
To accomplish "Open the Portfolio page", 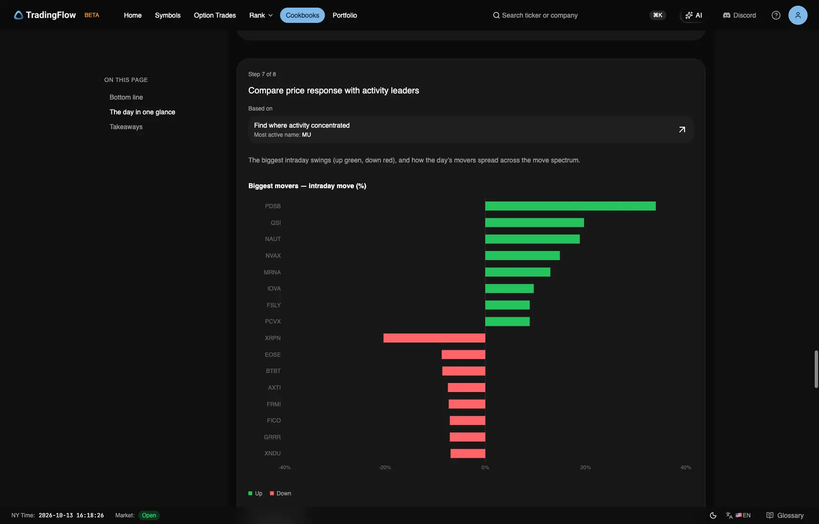I will click(345, 15).
